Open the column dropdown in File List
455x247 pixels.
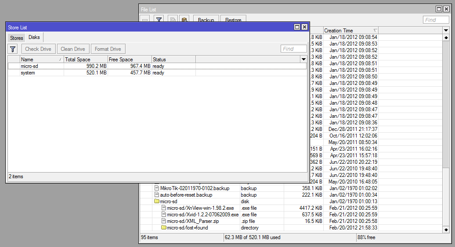tap(446, 30)
